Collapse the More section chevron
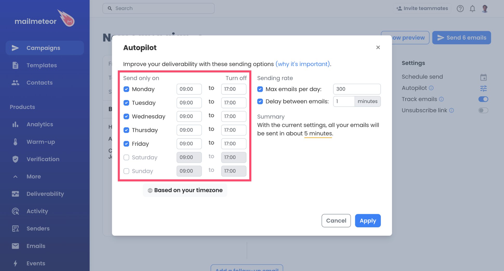The height and width of the screenshot is (271, 504). 15,177
